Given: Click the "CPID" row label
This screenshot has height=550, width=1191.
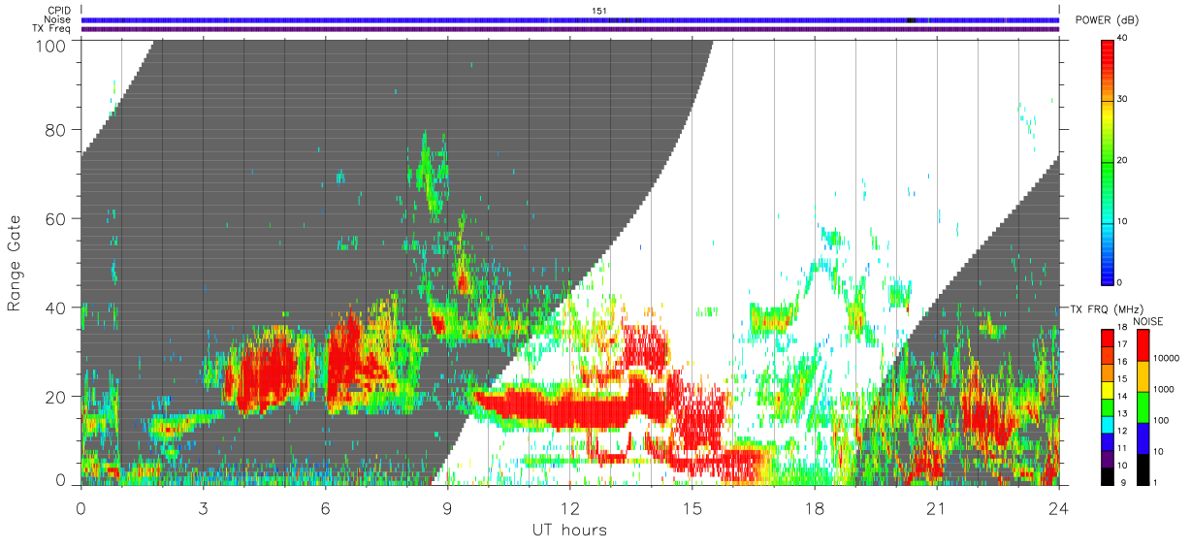Looking at the screenshot, I should pos(59,11).
